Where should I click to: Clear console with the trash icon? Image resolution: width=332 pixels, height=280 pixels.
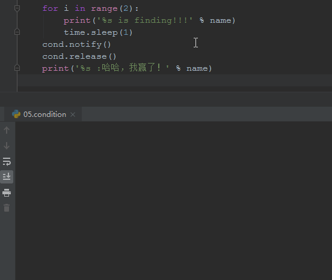(7, 208)
